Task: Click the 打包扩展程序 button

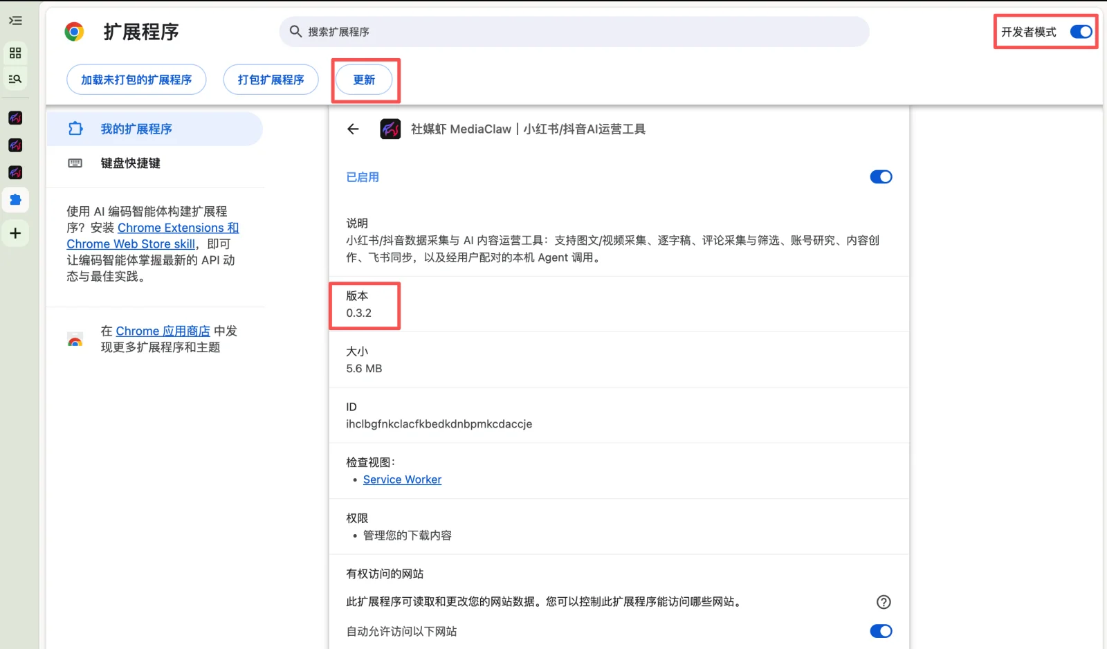Action: click(271, 80)
